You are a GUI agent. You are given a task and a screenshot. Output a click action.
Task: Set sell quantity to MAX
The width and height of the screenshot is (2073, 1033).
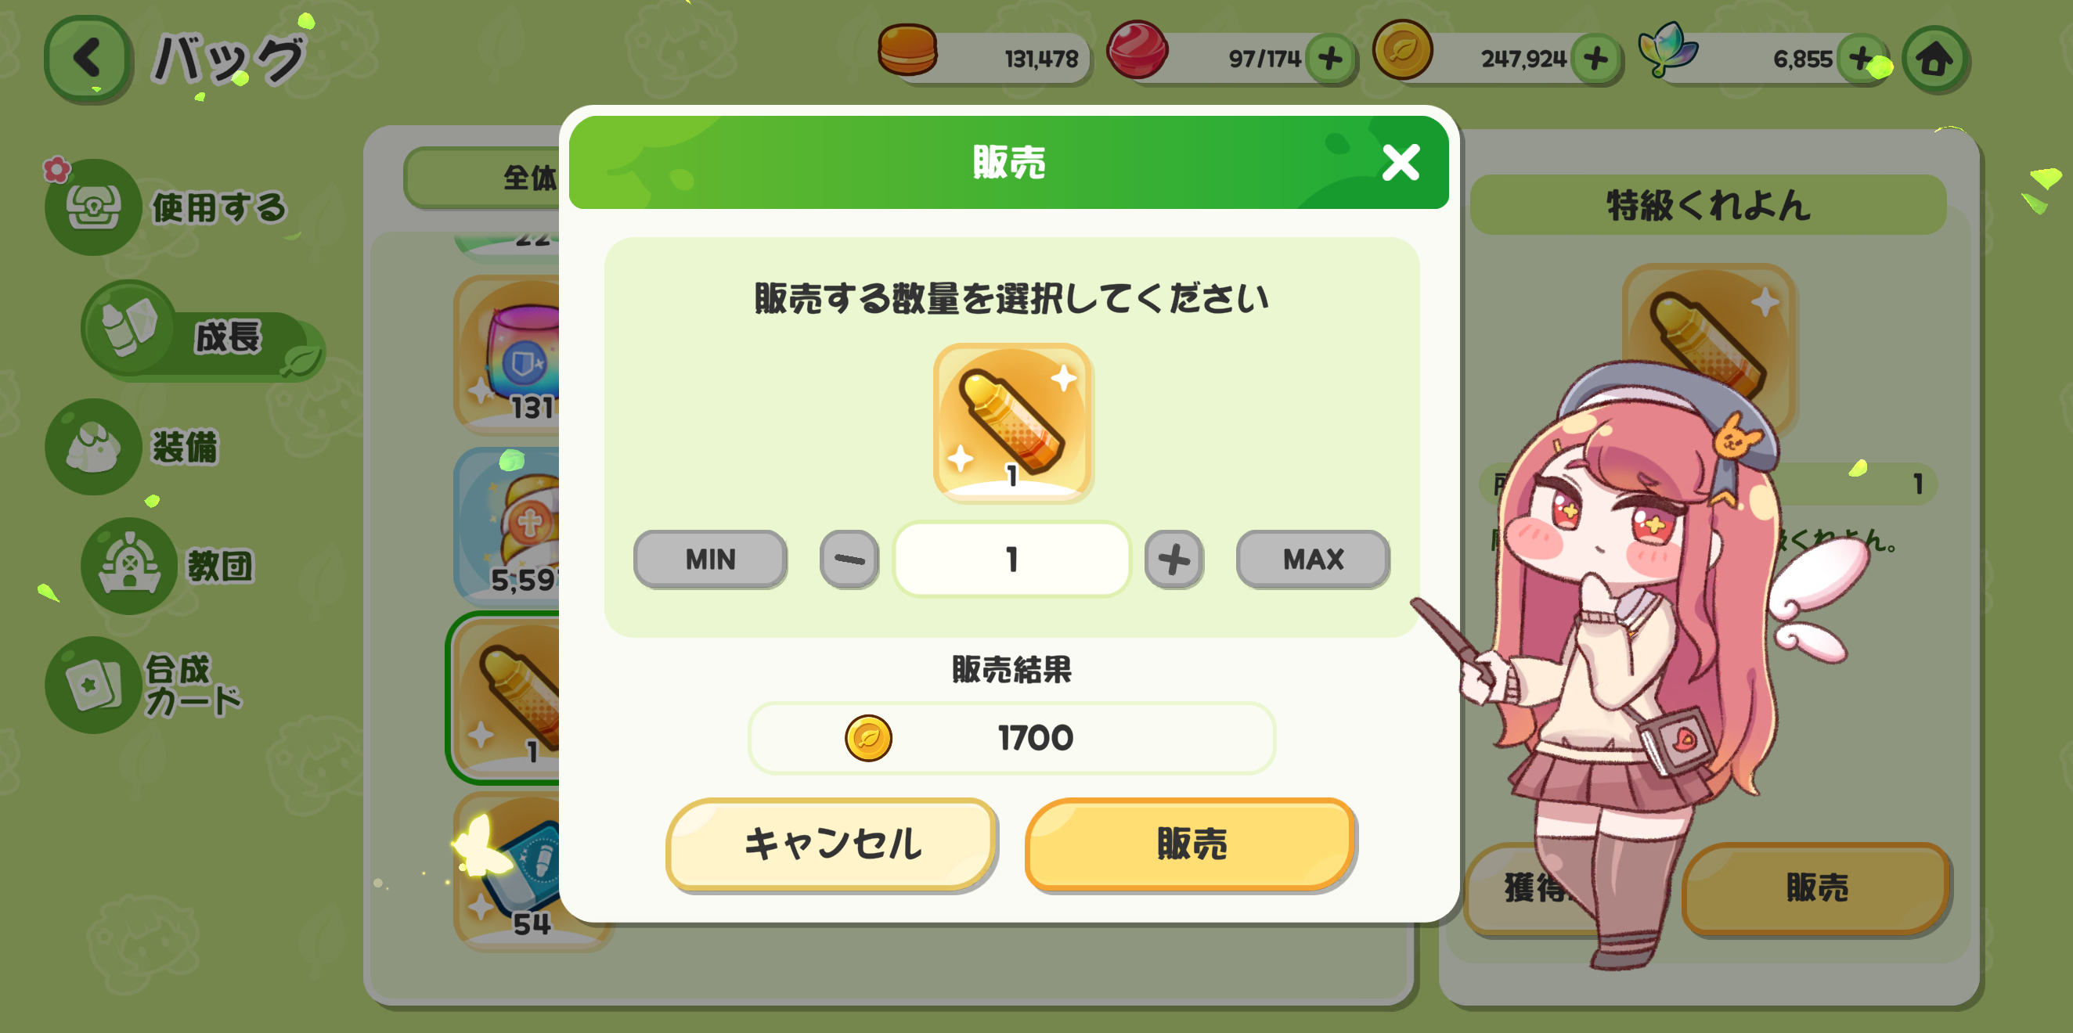coord(1313,558)
